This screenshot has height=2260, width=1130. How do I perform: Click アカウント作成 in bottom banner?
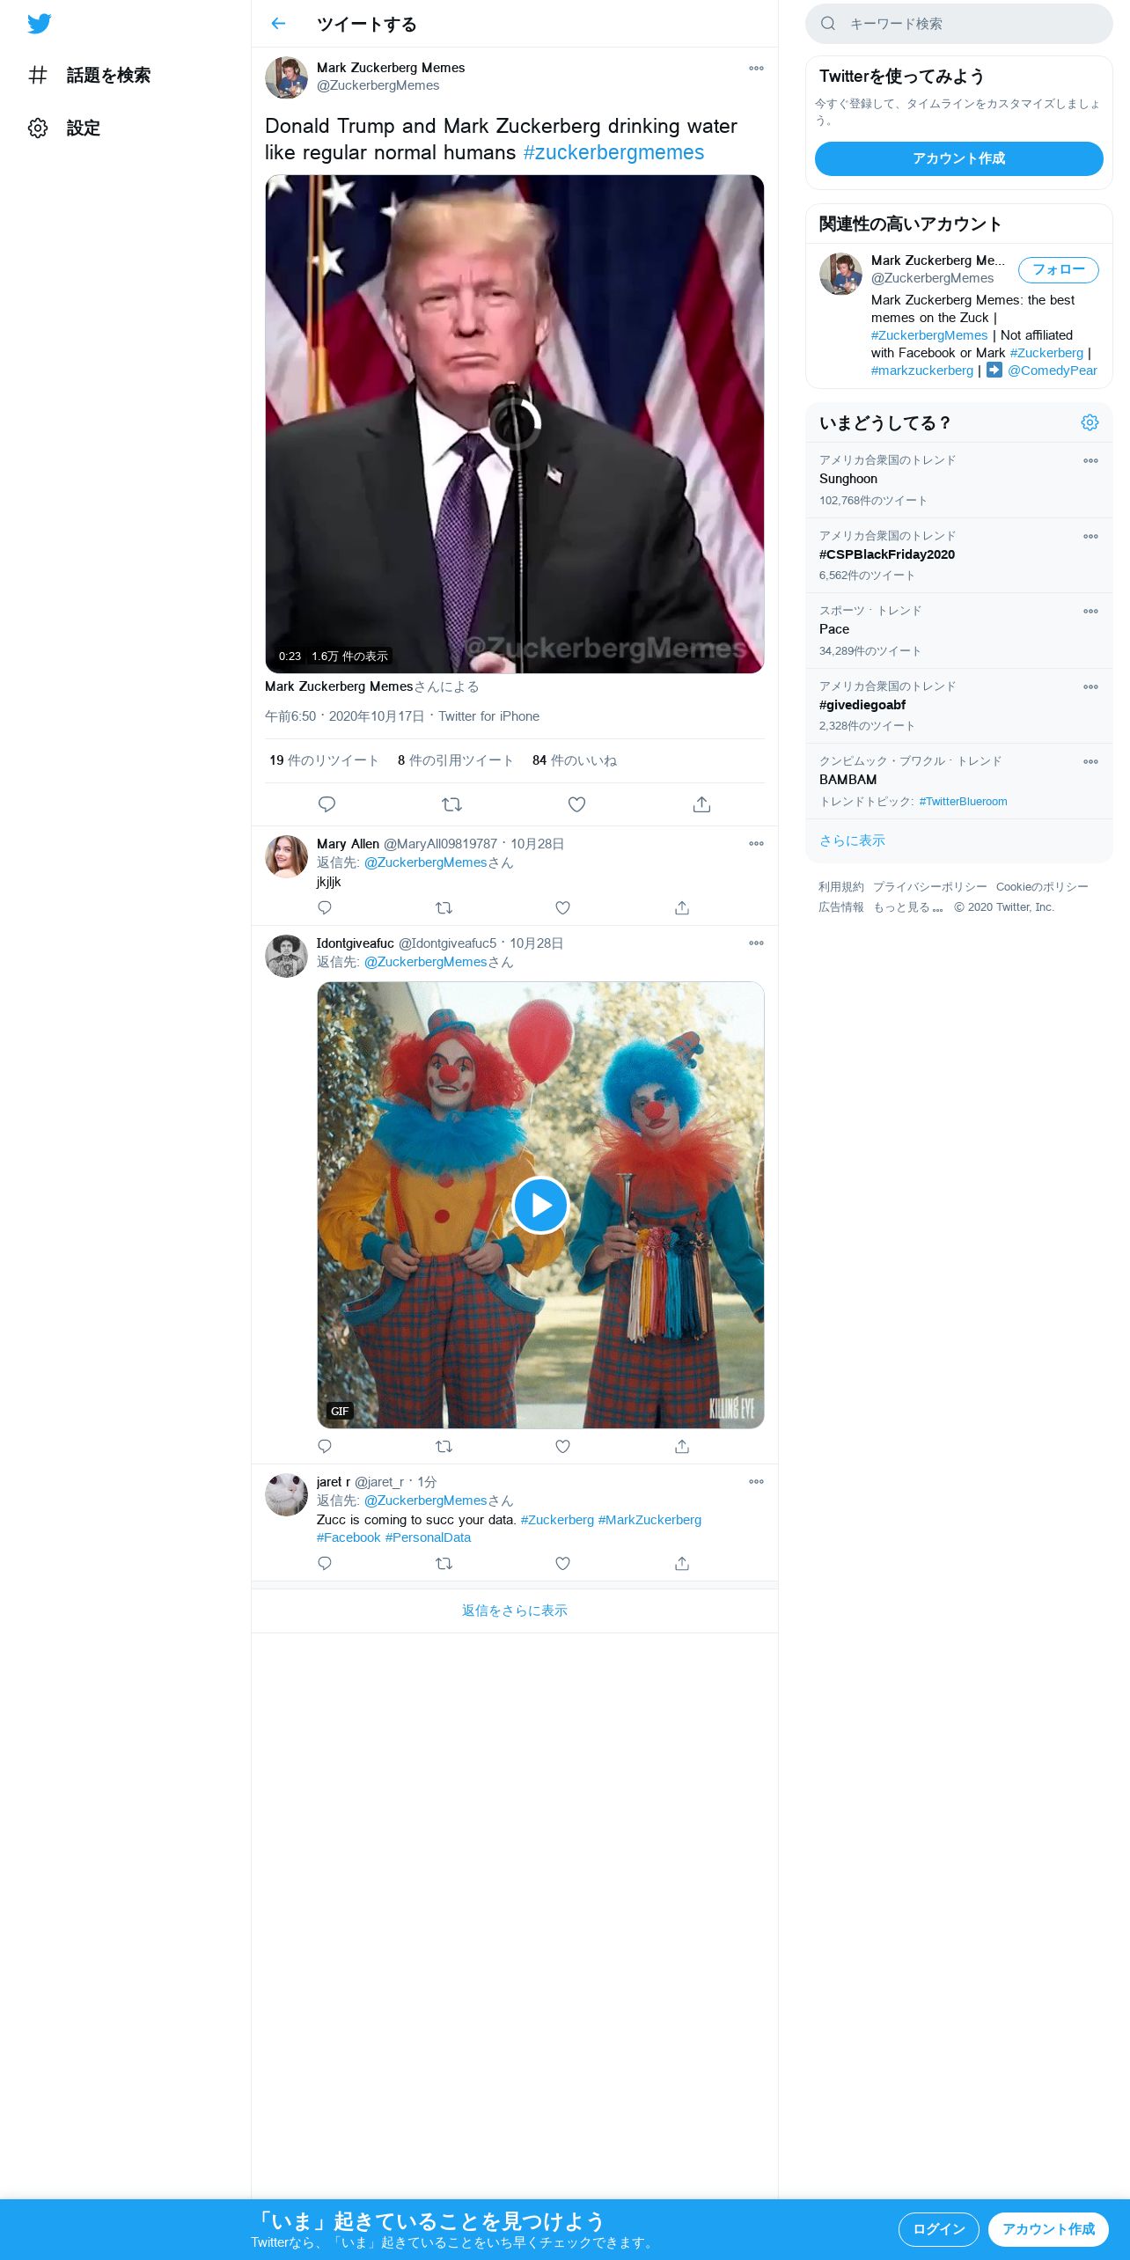click(x=1048, y=2229)
